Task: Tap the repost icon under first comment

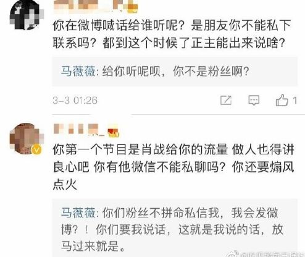Action: 226,100
